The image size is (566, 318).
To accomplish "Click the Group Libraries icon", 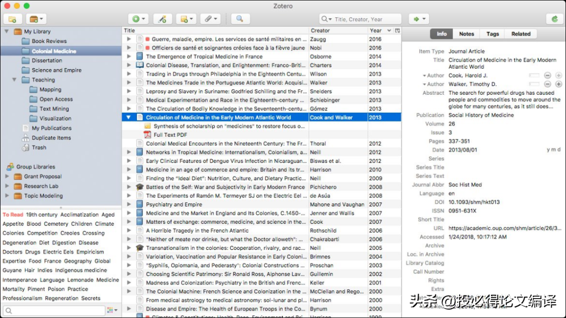I will click(x=10, y=167).
